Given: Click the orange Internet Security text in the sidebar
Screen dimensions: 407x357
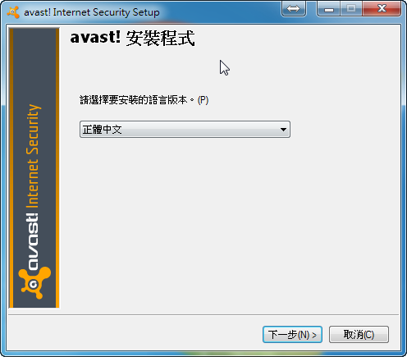Looking at the screenshot, I should (x=33, y=156).
